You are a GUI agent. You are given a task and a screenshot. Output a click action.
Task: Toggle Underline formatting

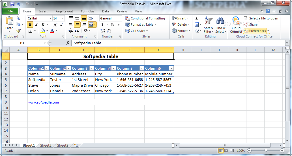[43, 25]
